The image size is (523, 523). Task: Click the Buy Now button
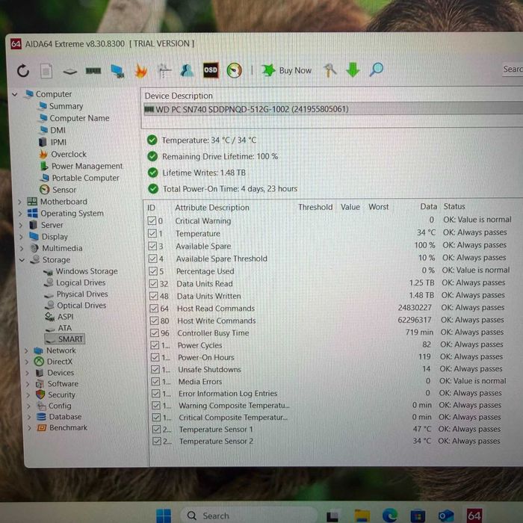coord(286,70)
